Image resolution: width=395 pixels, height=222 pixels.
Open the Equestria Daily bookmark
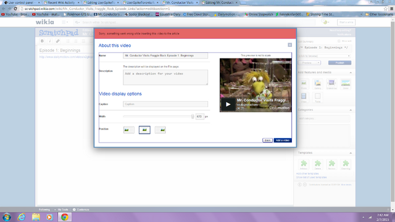(x=168, y=14)
